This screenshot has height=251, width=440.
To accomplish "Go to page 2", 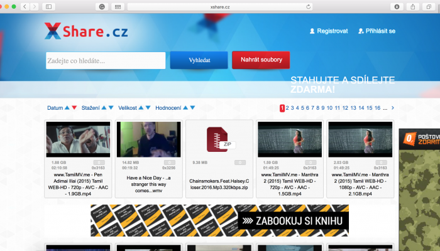I will click(x=287, y=108).
